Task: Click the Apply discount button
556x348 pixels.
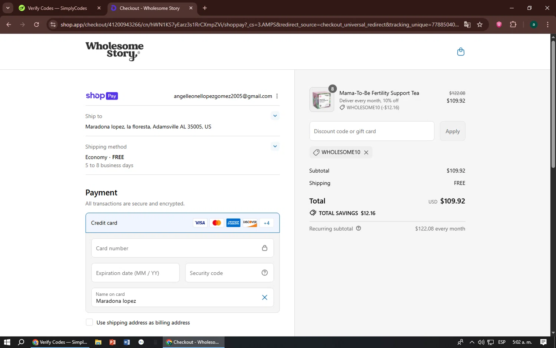Action: pyautogui.click(x=453, y=131)
